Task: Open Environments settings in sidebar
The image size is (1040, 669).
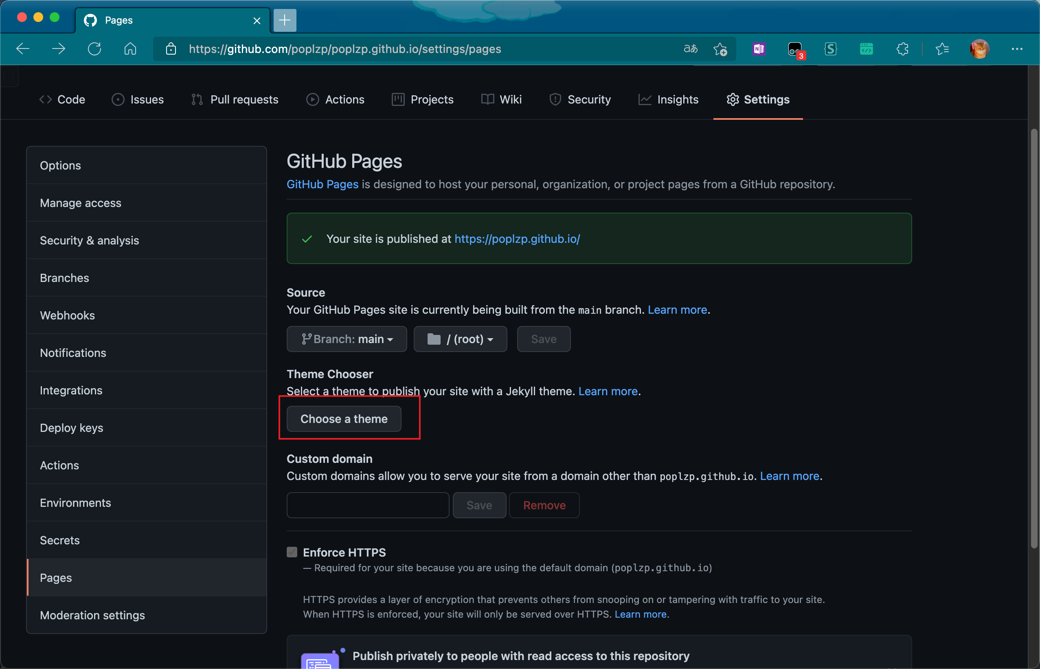Action: 147,503
